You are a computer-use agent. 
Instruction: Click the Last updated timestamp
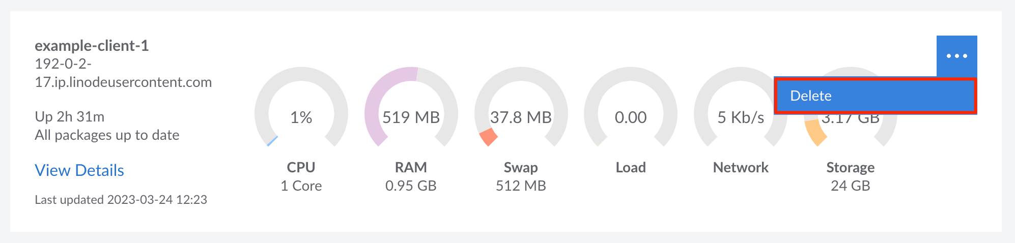[x=121, y=200]
